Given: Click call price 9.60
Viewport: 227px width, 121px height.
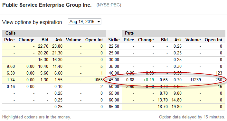Looking at the screenshot, I should (11, 67).
